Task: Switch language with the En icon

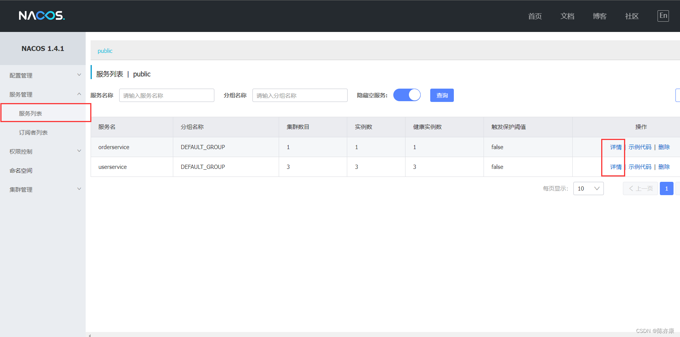Action: (663, 16)
